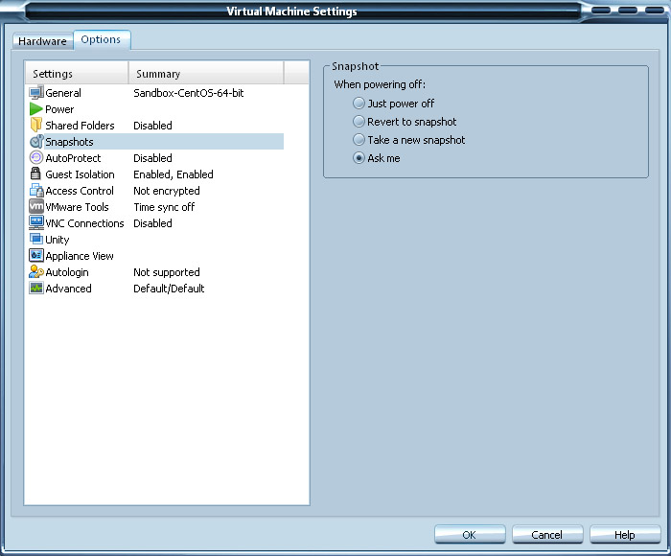The width and height of the screenshot is (671, 556).
Task: Select the General settings row label
Action: click(63, 93)
